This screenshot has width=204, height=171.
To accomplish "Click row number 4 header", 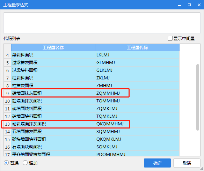I will click(7, 55).
